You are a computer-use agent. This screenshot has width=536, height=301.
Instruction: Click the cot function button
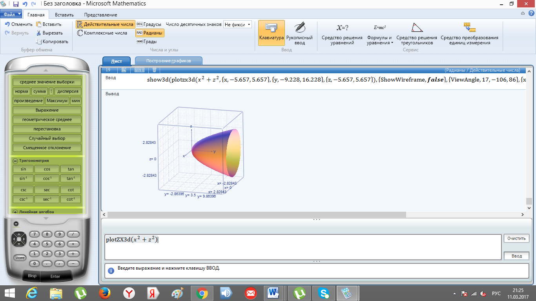pos(71,190)
